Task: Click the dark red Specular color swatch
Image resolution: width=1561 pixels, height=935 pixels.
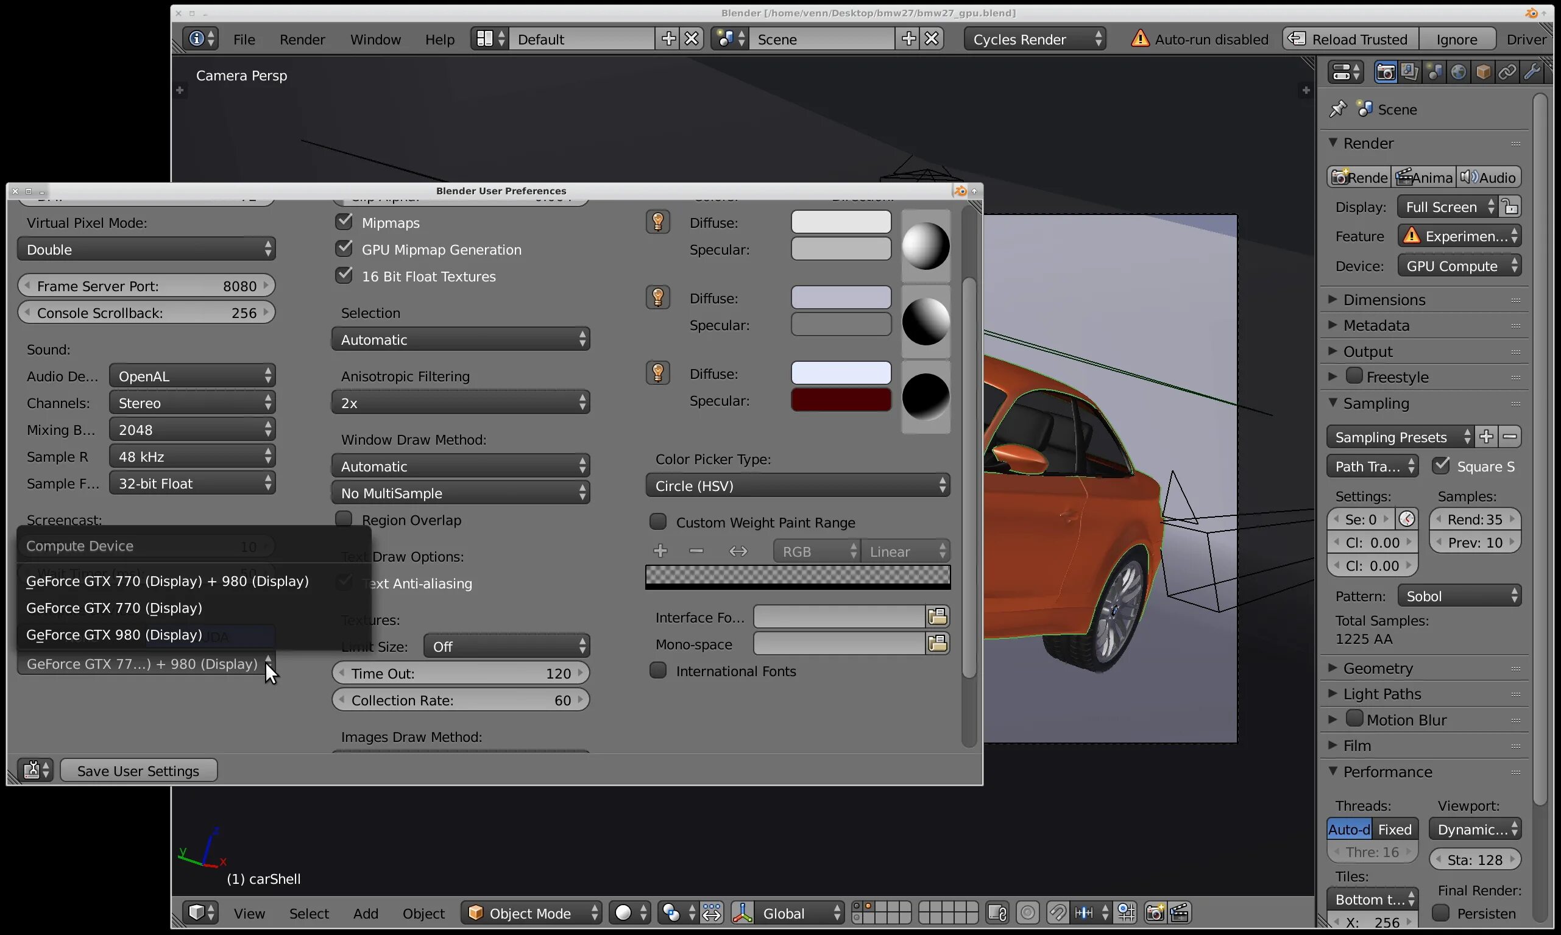Action: [x=841, y=401]
